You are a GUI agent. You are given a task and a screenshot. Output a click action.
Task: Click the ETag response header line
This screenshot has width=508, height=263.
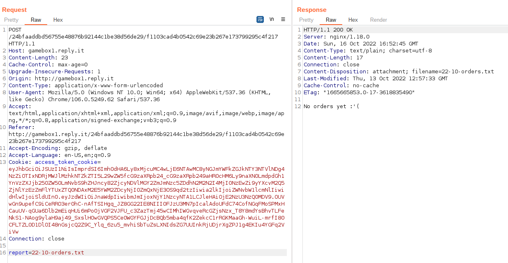[359, 93]
